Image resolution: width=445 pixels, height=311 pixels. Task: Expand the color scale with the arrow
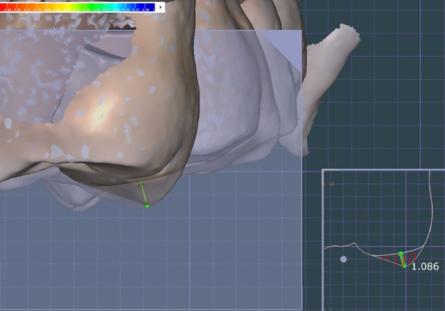click(160, 7)
